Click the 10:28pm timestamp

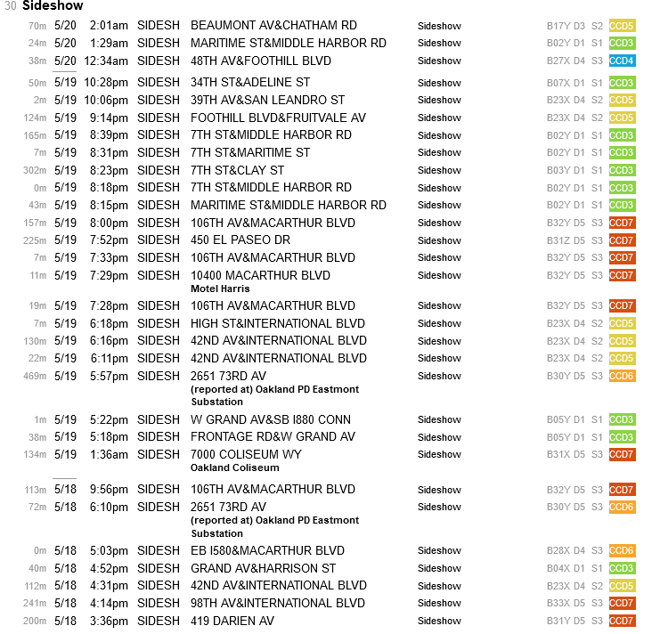(x=106, y=83)
